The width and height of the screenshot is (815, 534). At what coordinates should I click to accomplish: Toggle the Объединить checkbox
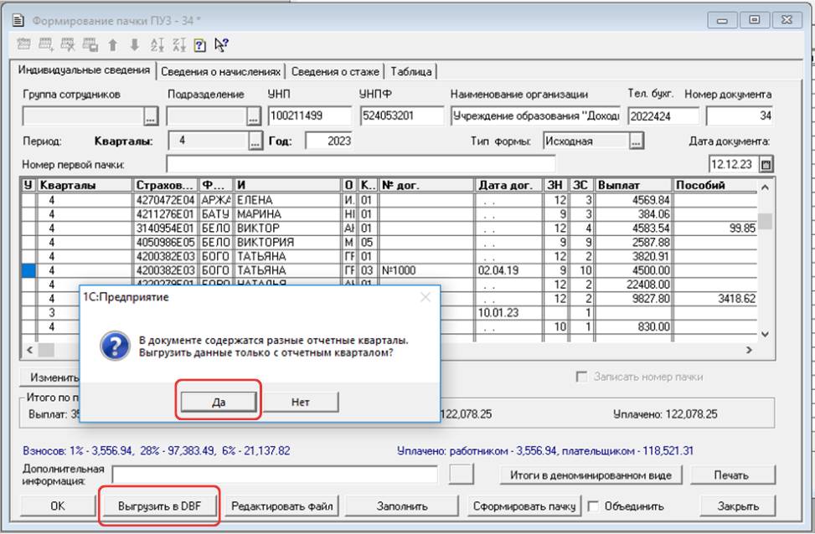point(594,506)
